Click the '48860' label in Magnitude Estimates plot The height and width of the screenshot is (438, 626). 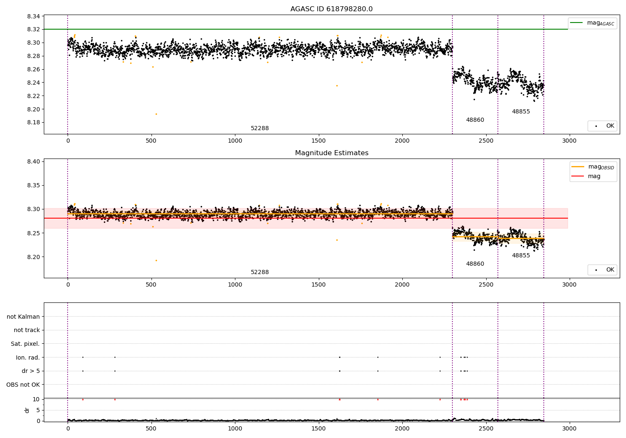coord(475,264)
